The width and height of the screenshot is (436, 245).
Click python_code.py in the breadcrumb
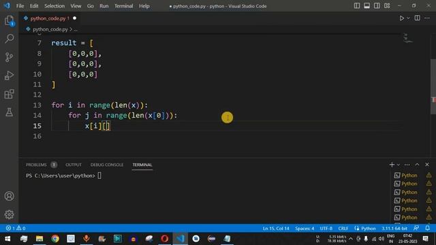(50, 29)
